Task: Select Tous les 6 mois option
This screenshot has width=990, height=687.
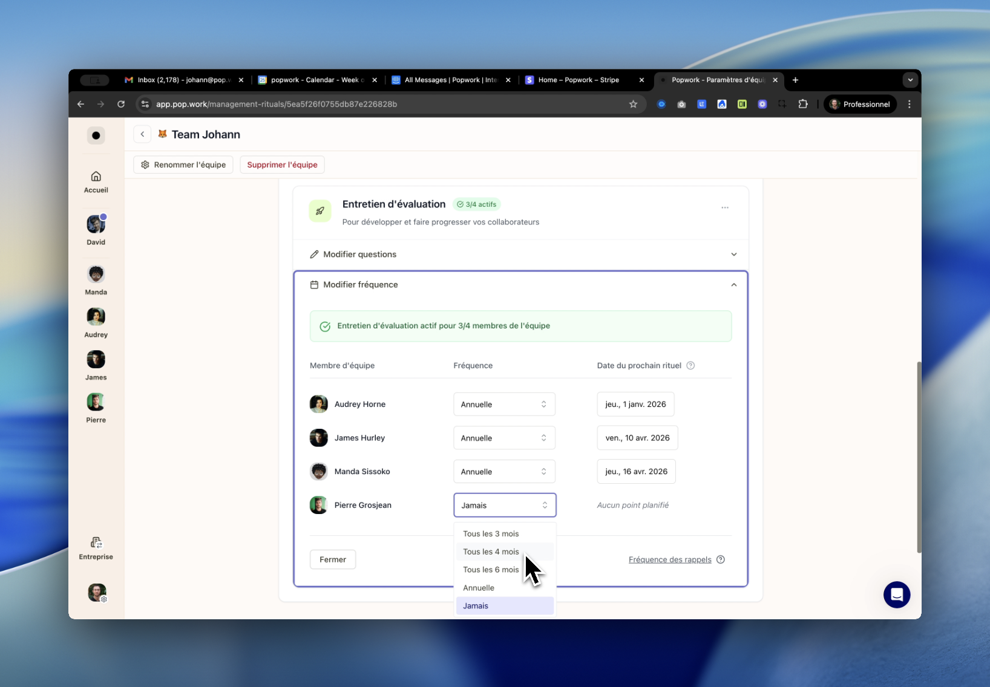Action: pyautogui.click(x=505, y=570)
